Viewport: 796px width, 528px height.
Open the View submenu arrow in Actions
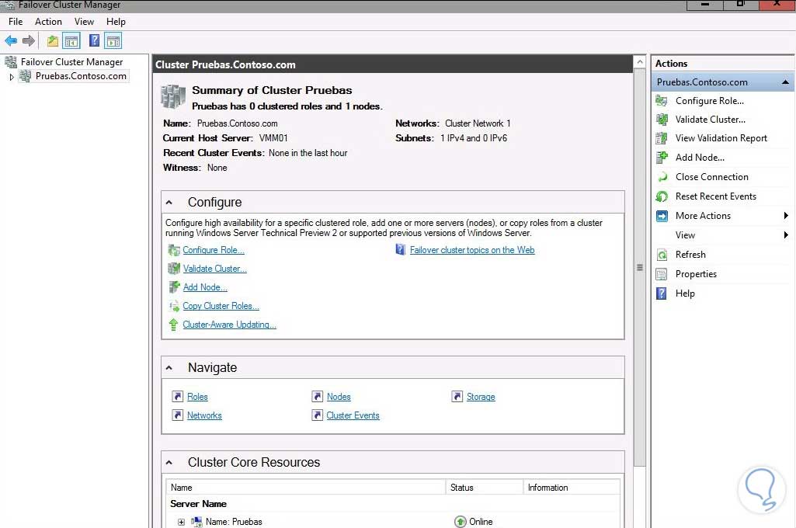(785, 235)
